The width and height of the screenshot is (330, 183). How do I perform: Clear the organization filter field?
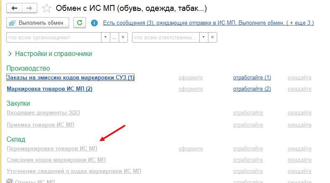point(123,37)
